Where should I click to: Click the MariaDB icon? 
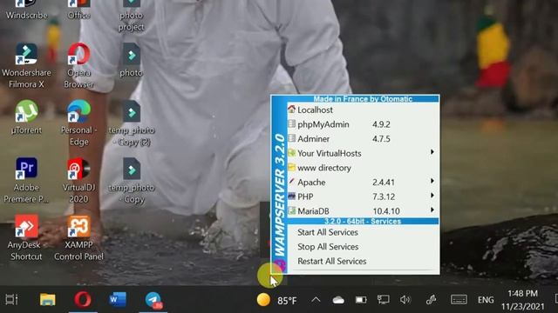click(x=291, y=210)
